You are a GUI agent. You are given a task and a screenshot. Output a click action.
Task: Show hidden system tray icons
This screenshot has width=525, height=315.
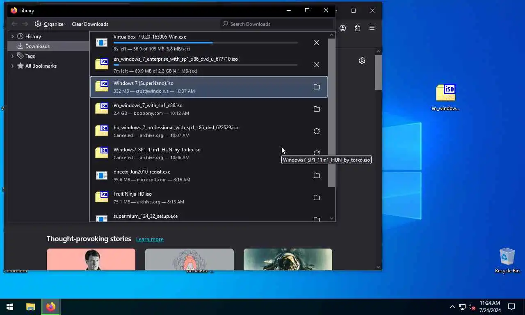(x=452, y=306)
